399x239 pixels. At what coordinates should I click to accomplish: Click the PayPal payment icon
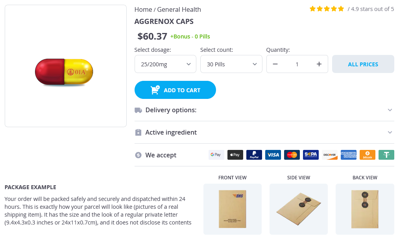[254, 155]
